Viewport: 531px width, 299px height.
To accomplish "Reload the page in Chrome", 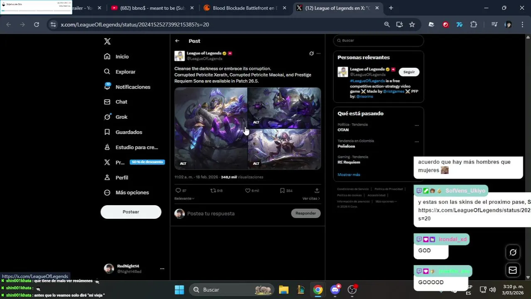I will click(x=37, y=25).
